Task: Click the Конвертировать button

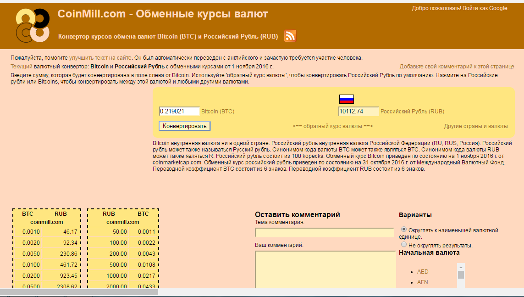Action: pyautogui.click(x=184, y=126)
